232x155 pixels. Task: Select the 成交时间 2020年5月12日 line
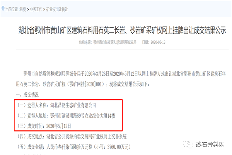coord(44,126)
